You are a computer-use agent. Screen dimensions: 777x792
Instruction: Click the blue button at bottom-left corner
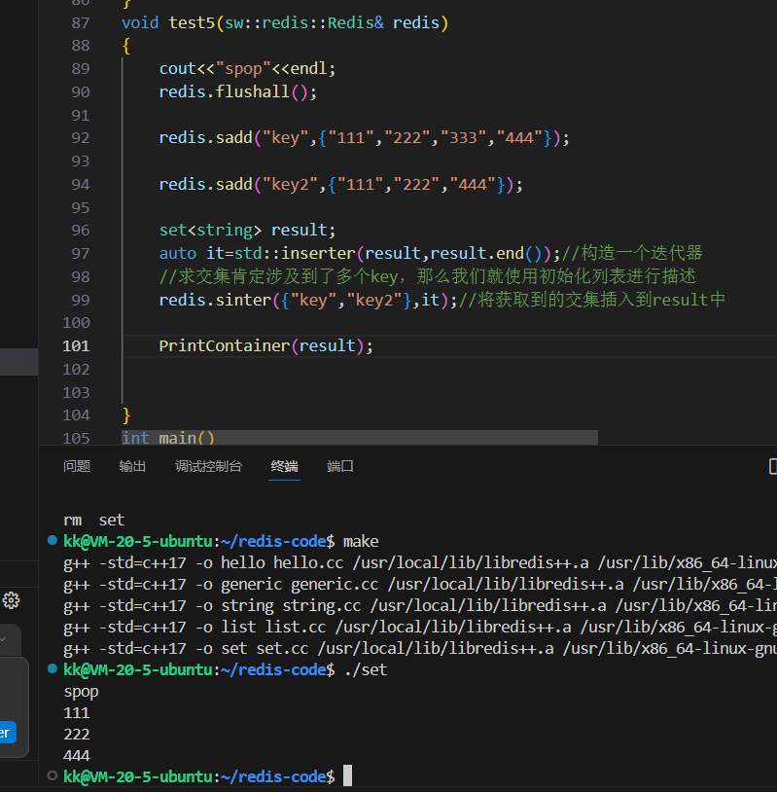tap(8, 733)
